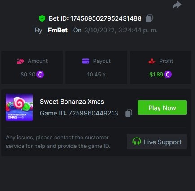The height and width of the screenshot is (191, 195).
Task: Click the red Profit hand icon
Action: pyautogui.click(x=152, y=61)
